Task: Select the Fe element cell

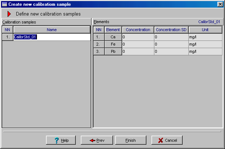Action: pos(113,44)
